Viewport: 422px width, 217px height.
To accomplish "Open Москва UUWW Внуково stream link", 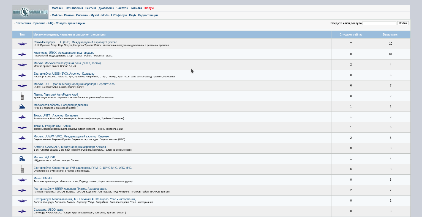I will 72,136.
